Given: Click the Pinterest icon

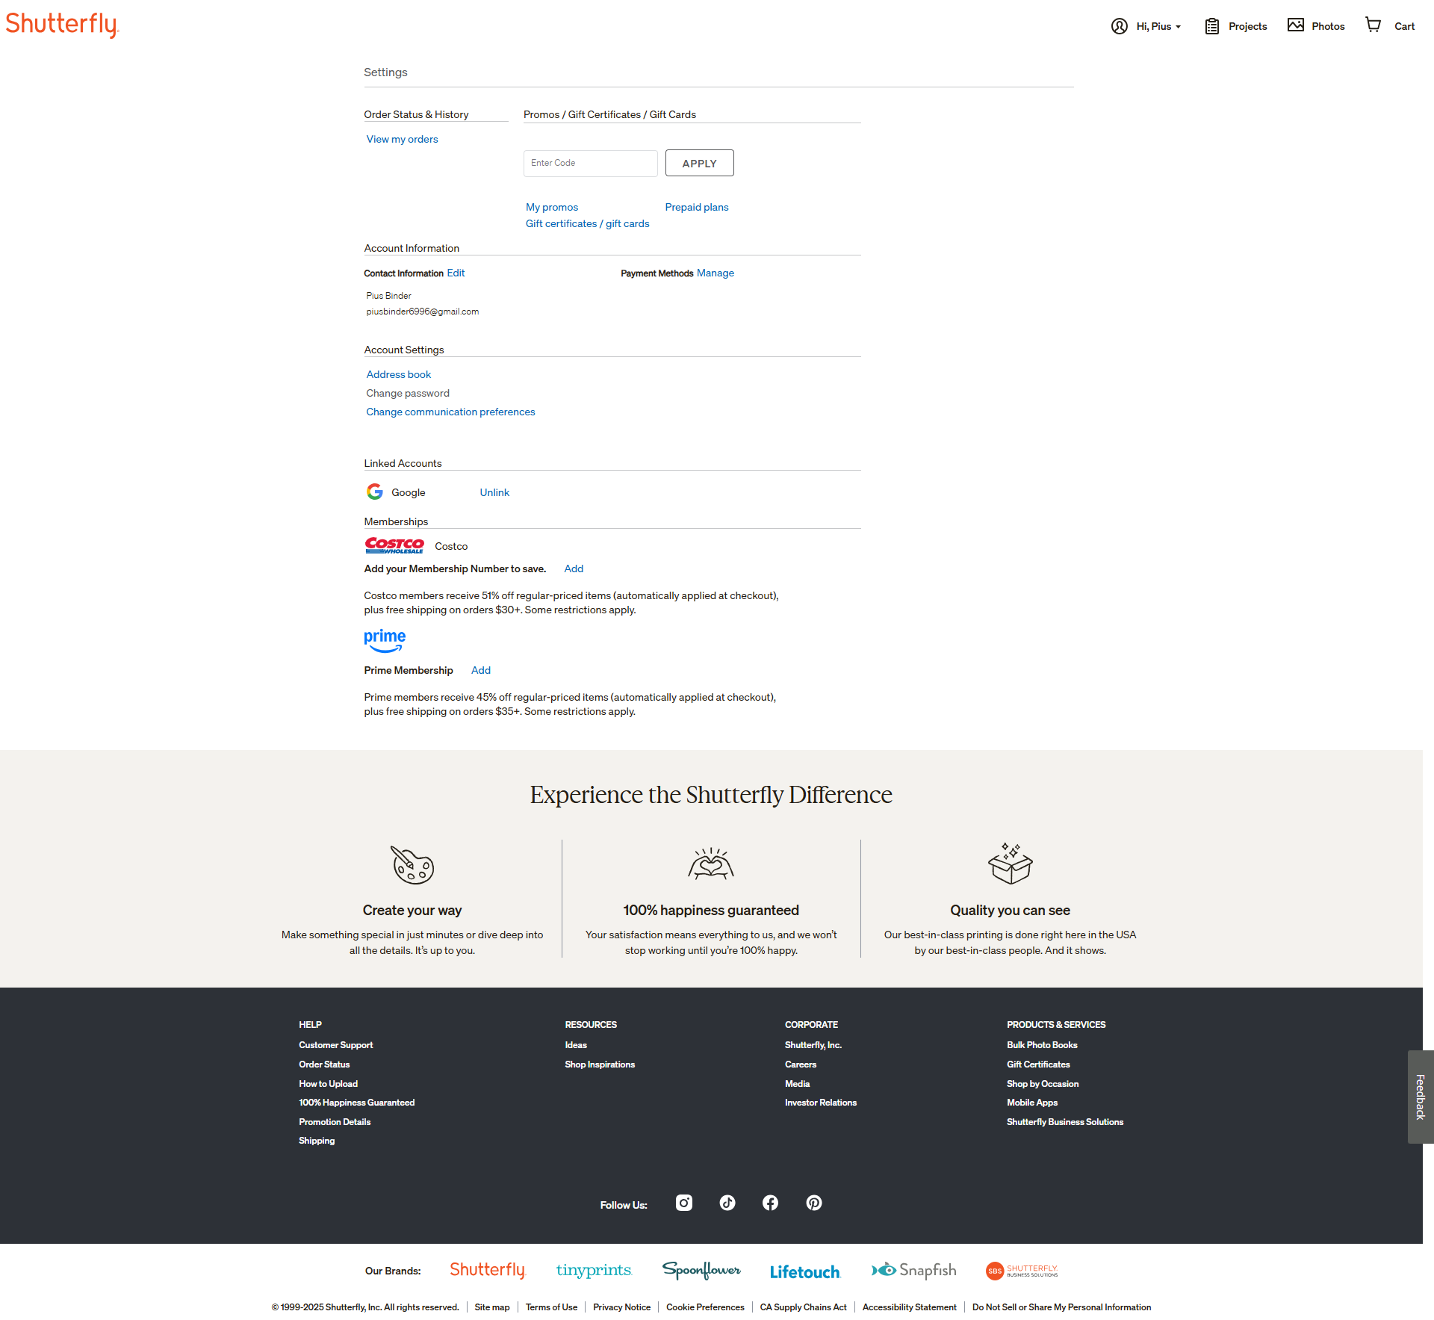Looking at the screenshot, I should click(813, 1203).
